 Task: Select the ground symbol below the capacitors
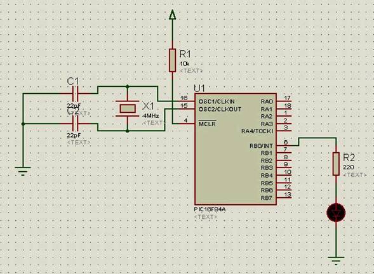click(23, 171)
